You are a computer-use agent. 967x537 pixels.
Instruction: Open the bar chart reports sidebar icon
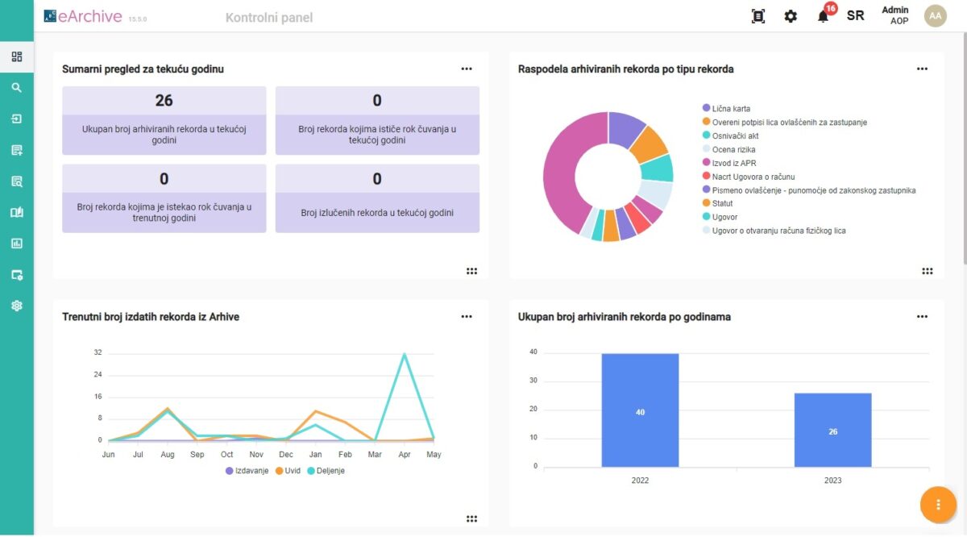click(17, 244)
